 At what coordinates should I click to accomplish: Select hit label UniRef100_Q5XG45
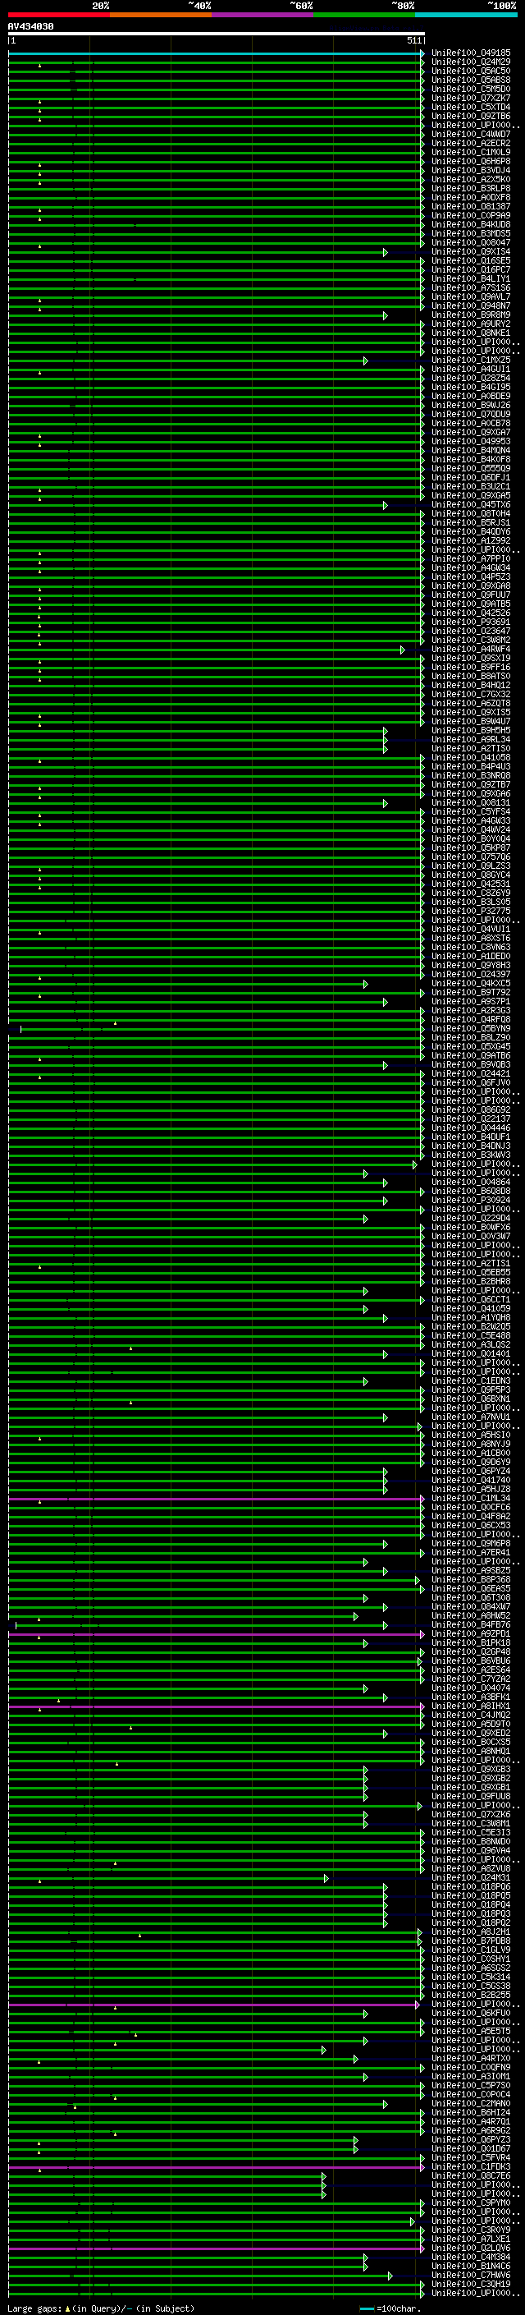[471, 1046]
